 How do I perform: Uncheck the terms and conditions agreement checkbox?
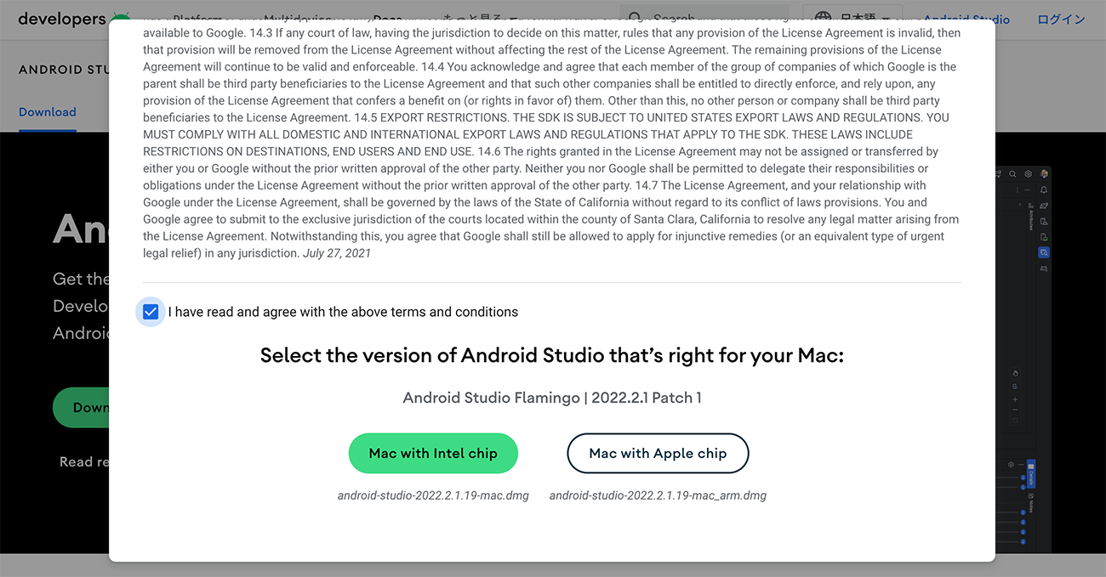(151, 312)
